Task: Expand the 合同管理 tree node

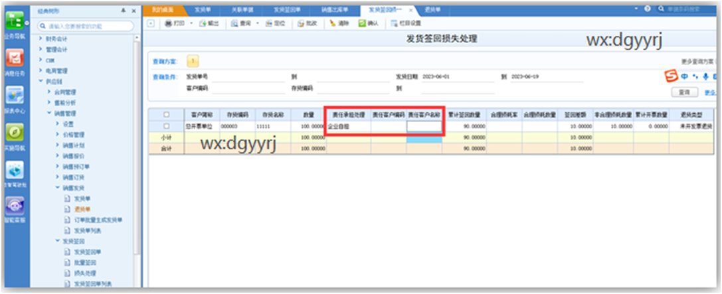Action: tap(49, 92)
